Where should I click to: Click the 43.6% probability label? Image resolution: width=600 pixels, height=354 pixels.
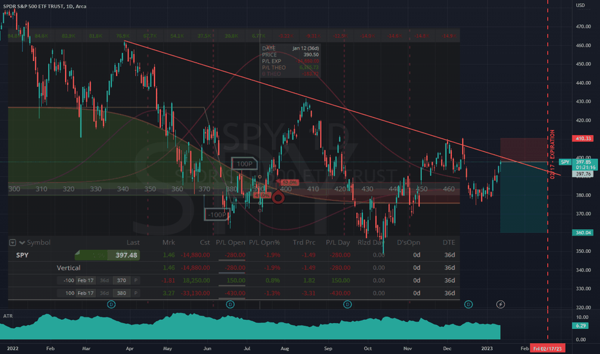tap(262, 196)
